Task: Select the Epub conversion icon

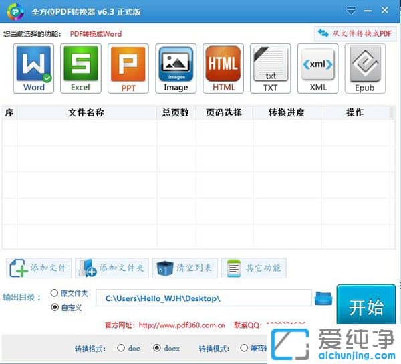Action: (365, 68)
